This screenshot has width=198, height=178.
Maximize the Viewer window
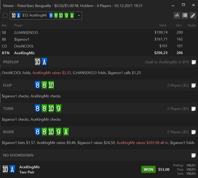click(183, 5)
